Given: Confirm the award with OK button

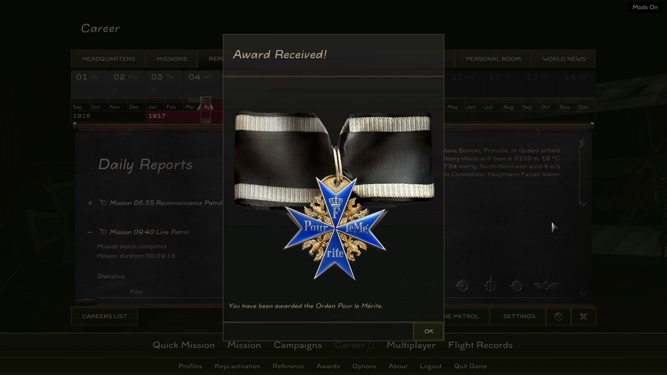Looking at the screenshot, I should tap(428, 331).
